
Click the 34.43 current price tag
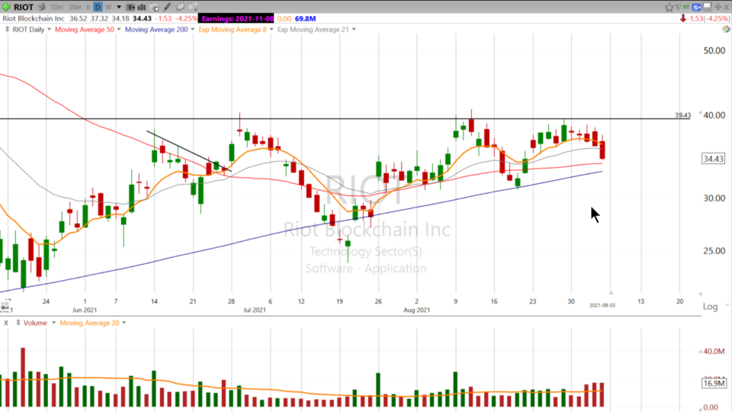714,159
